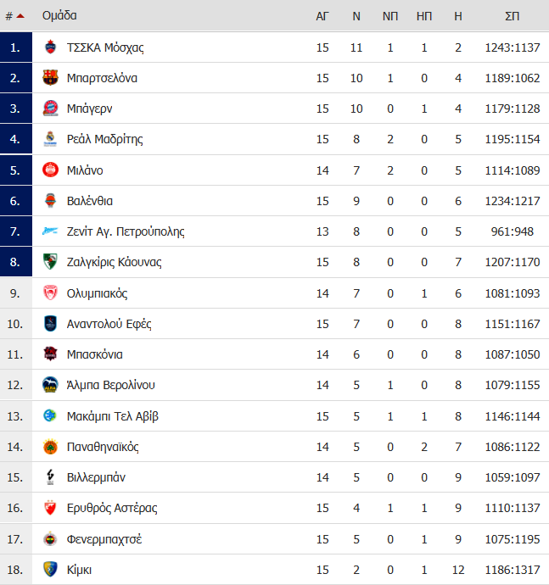The width and height of the screenshot is (549, 585).
Task: Click the Fenerbahçe team logo
Action: pos(50,539)
